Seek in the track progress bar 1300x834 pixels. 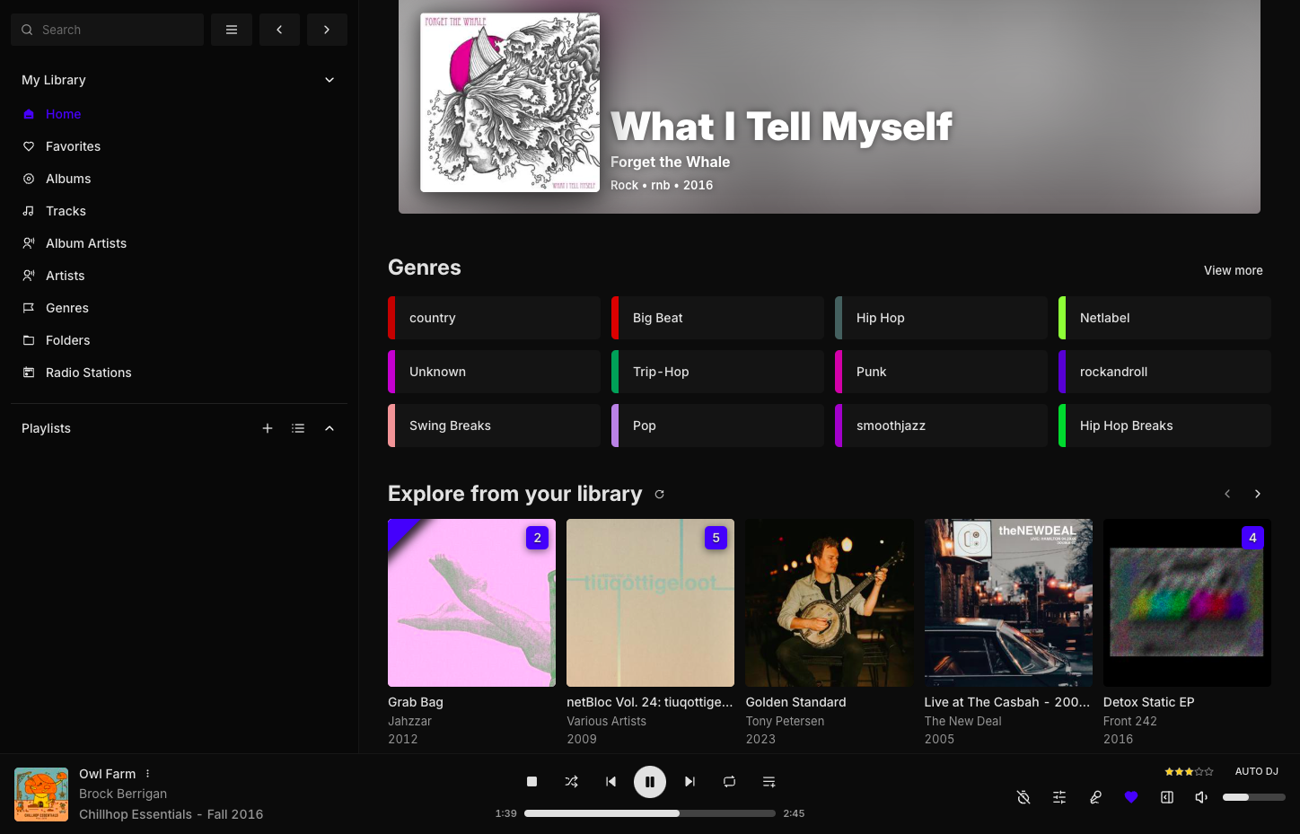click(x=650, y=813)
